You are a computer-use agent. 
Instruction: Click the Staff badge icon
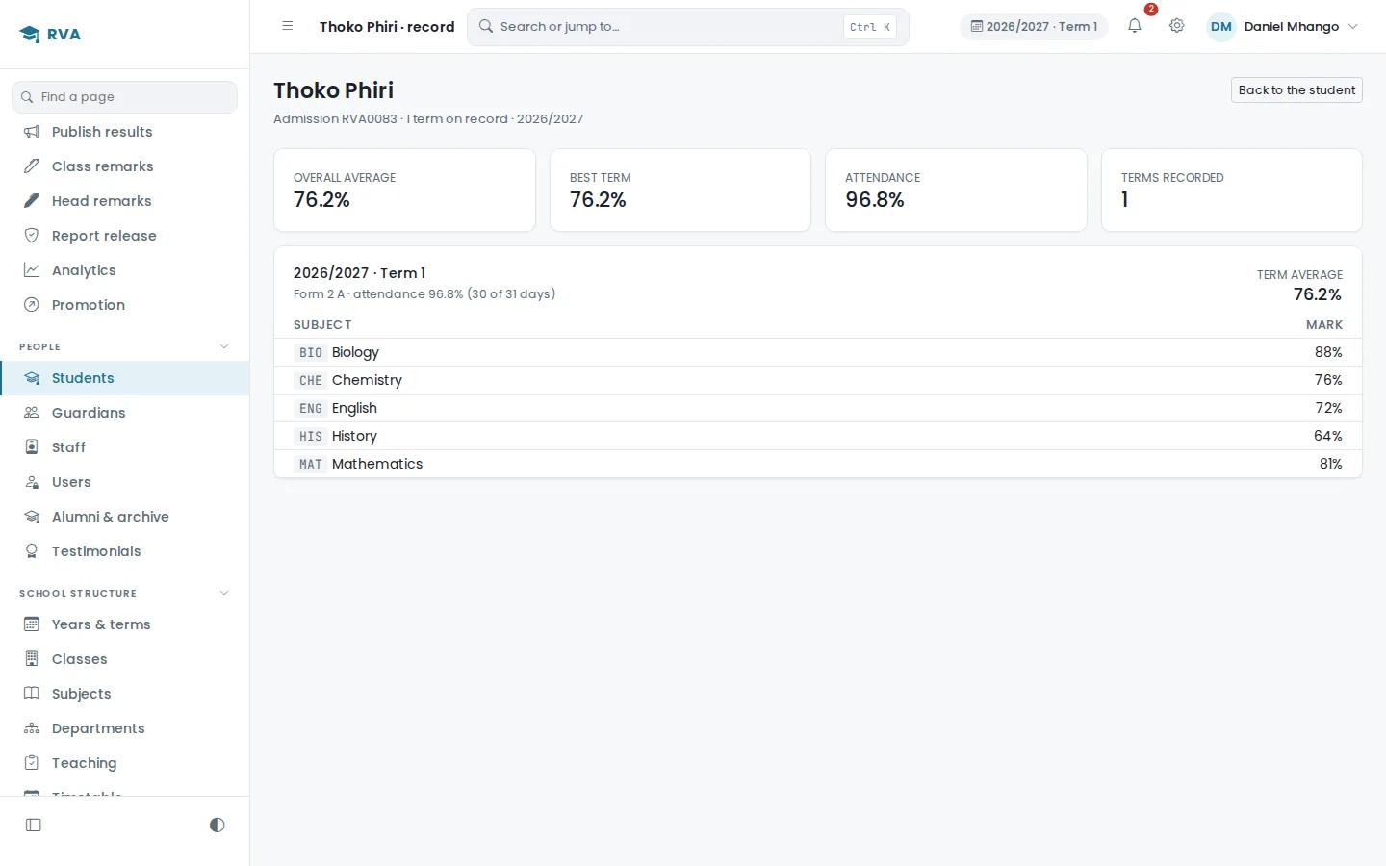pos(32,447)
